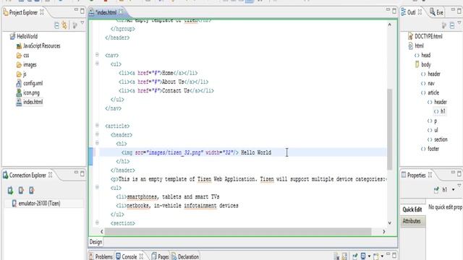463x260 pixels.
Task: Close the Project Explorer tab
Action: (x=42, y=12)
